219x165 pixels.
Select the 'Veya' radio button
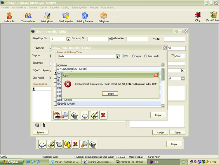point(134,56)
